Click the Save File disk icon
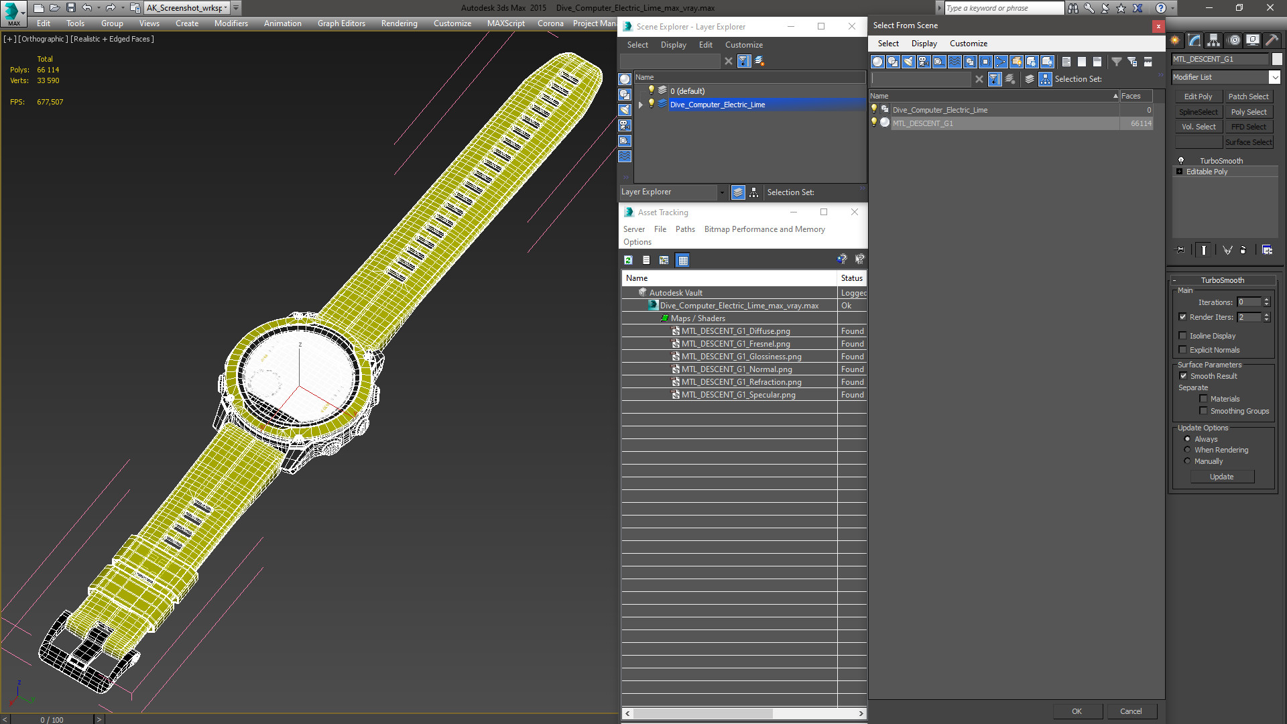The height and width of the screenshot is (724, 1287). [x=71, y=8]
